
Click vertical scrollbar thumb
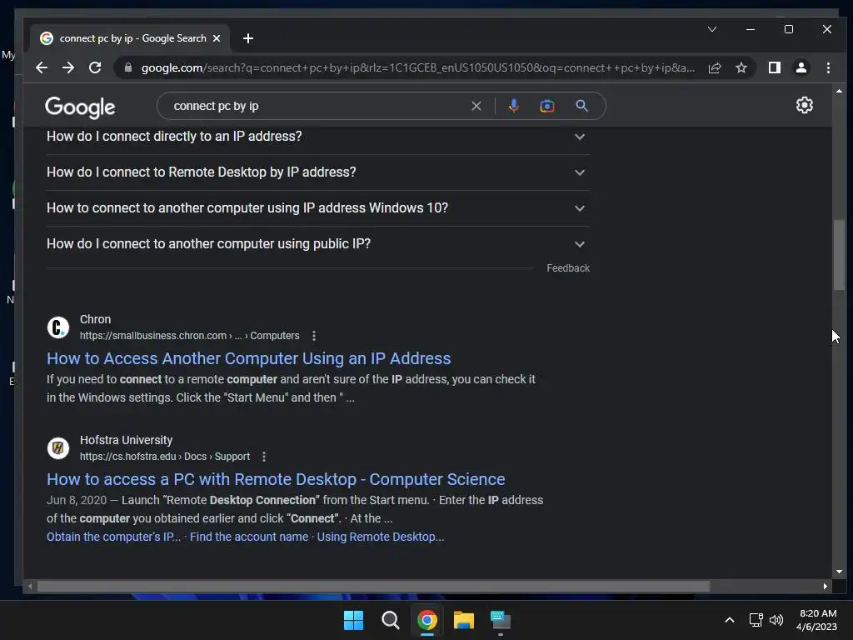pyautogui.click(x=840, y=255)
